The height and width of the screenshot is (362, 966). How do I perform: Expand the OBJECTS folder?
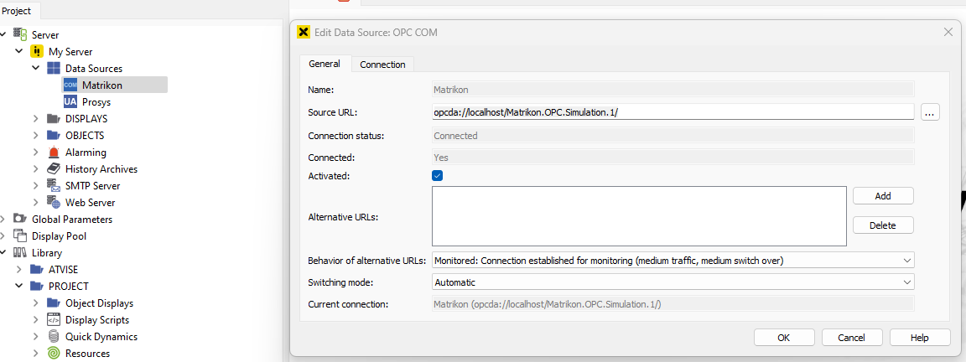(36, 135)
